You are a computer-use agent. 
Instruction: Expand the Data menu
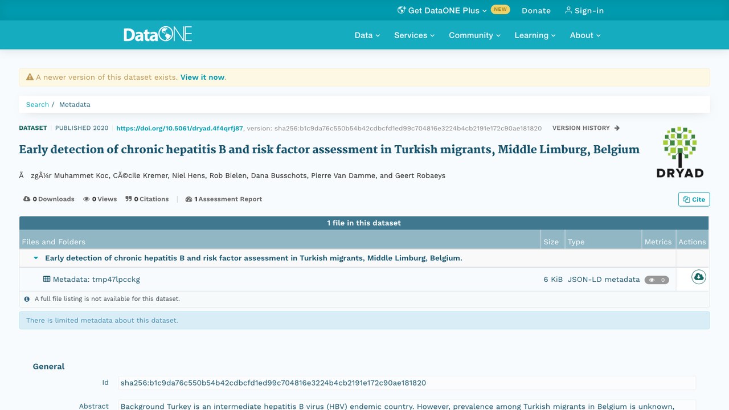367,35
